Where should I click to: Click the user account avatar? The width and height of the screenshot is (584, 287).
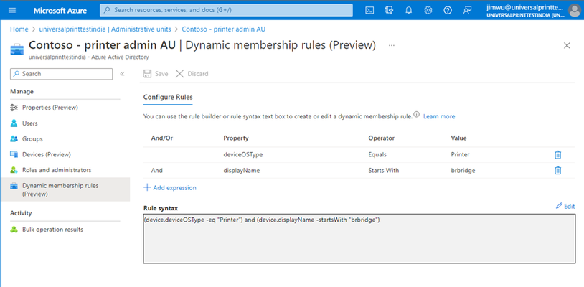click(575, 11)
